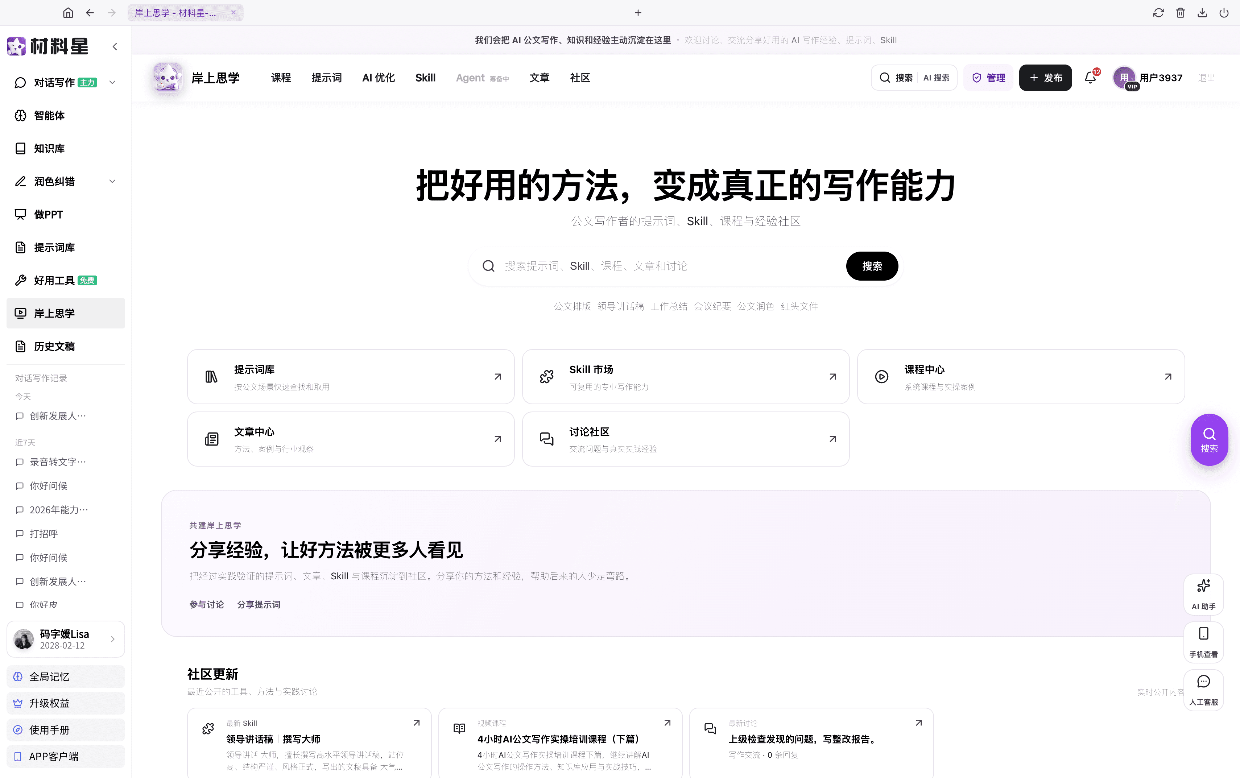Click the refresh icon in the top right

1159,13
